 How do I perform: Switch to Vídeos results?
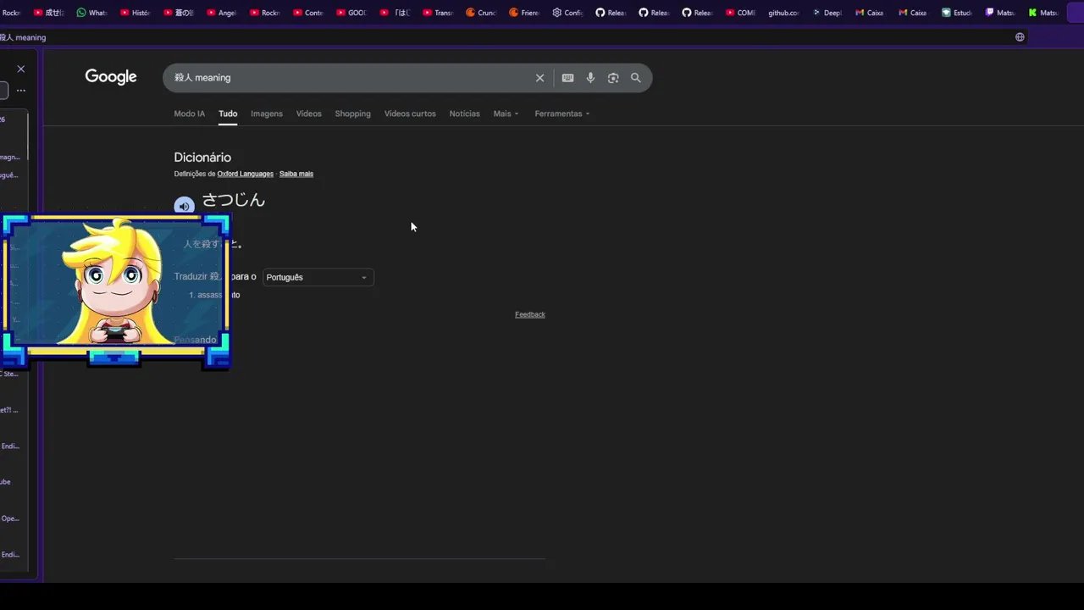pos(308,114)
